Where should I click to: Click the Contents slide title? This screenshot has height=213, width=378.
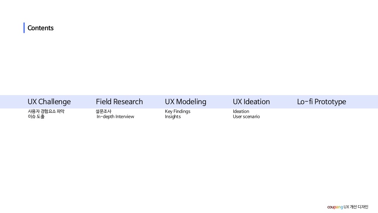click(x=41, y=28)
